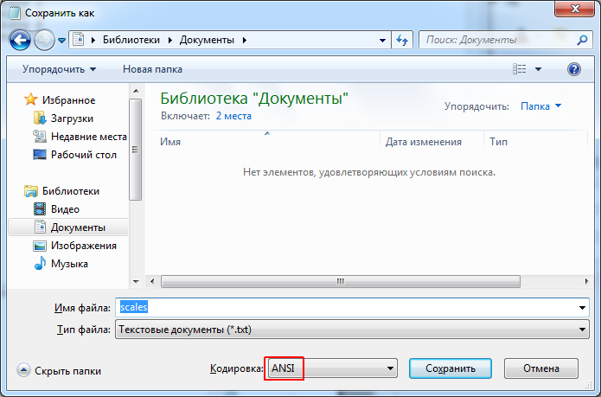Click the Избранное star icon

tap(31, 100)
